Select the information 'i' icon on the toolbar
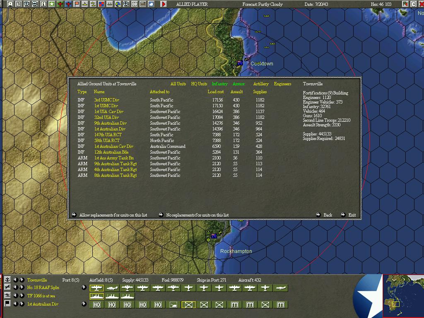 coord(42,3)
